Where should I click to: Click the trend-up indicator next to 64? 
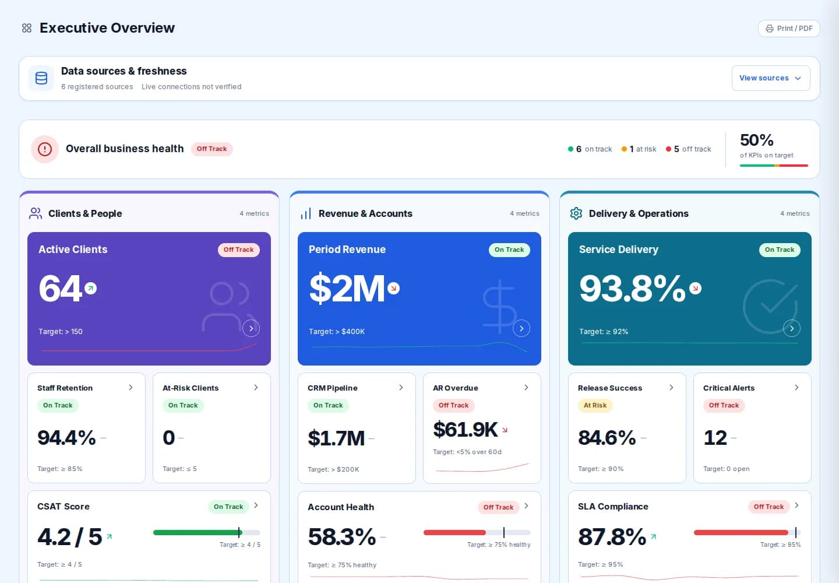[91, 288]
